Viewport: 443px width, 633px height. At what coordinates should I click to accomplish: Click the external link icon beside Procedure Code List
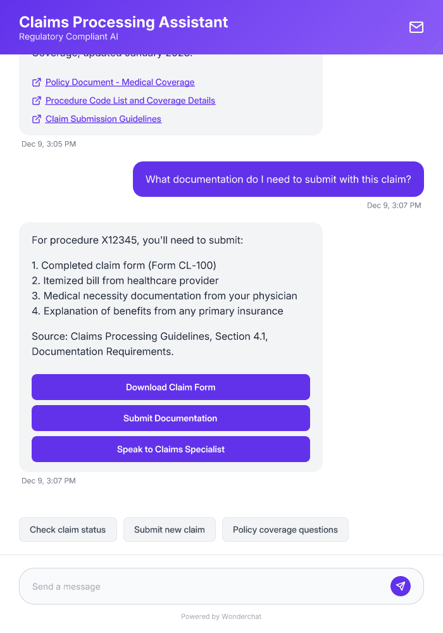click(36, 101)
